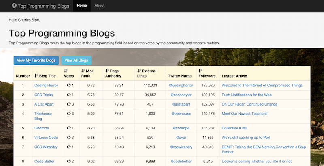
Task: Open Codrops blog link
Action: (x=42, y=128)
